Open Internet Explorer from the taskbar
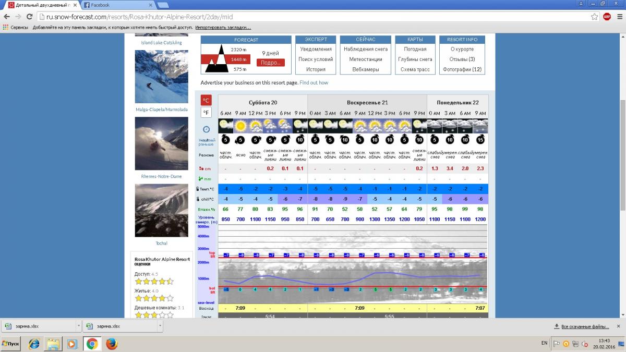The image size is (626, 352). click(34, 344)
